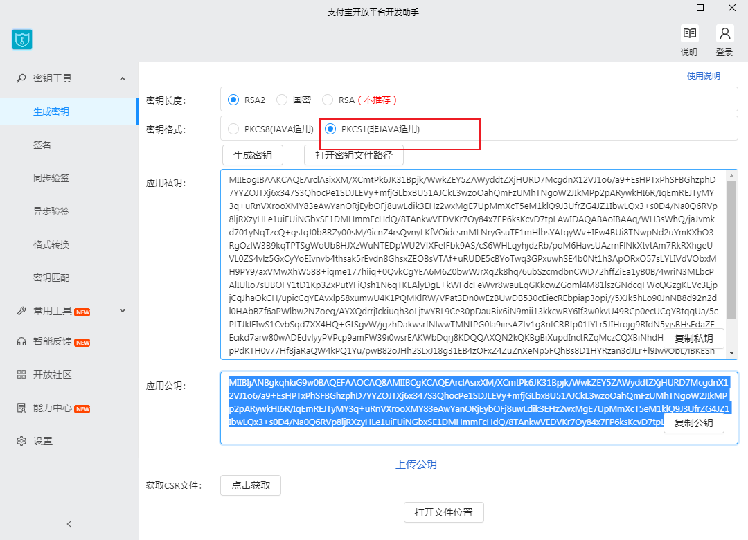
Task: Close the application window
Action: point(732,8)
